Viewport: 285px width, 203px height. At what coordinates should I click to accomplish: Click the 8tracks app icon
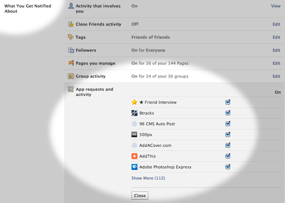(134, 113)
